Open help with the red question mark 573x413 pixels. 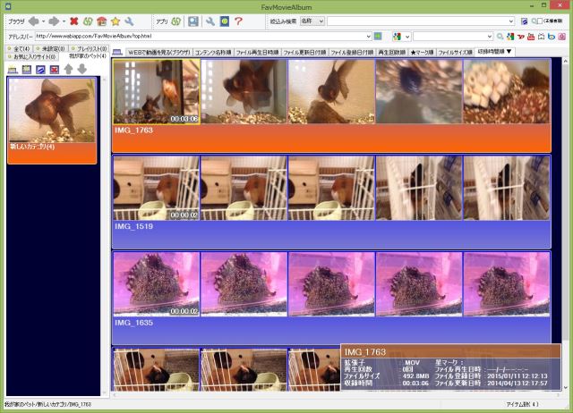coord(239,21)
